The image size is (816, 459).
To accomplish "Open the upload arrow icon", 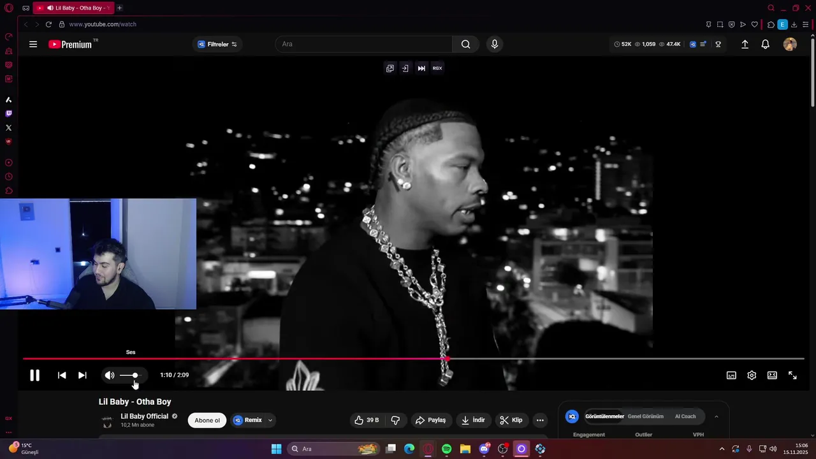I will pyautogui.click(x=745, y=44).
